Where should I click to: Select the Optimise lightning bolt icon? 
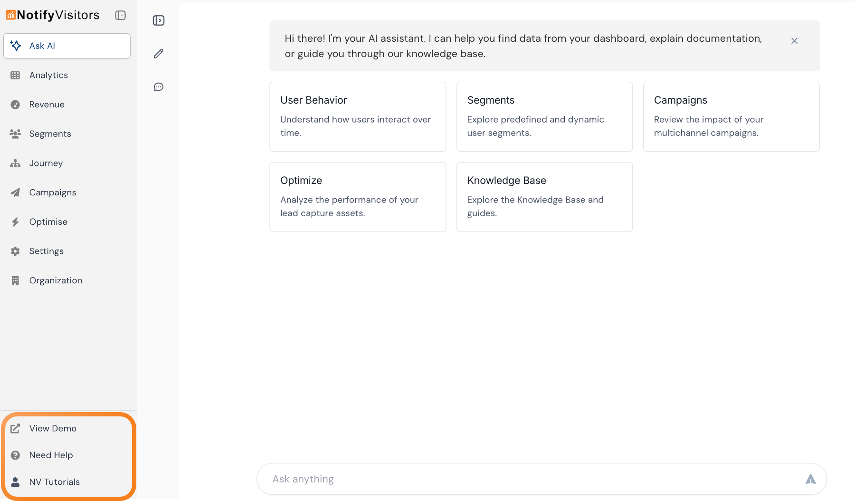point(16,222)
